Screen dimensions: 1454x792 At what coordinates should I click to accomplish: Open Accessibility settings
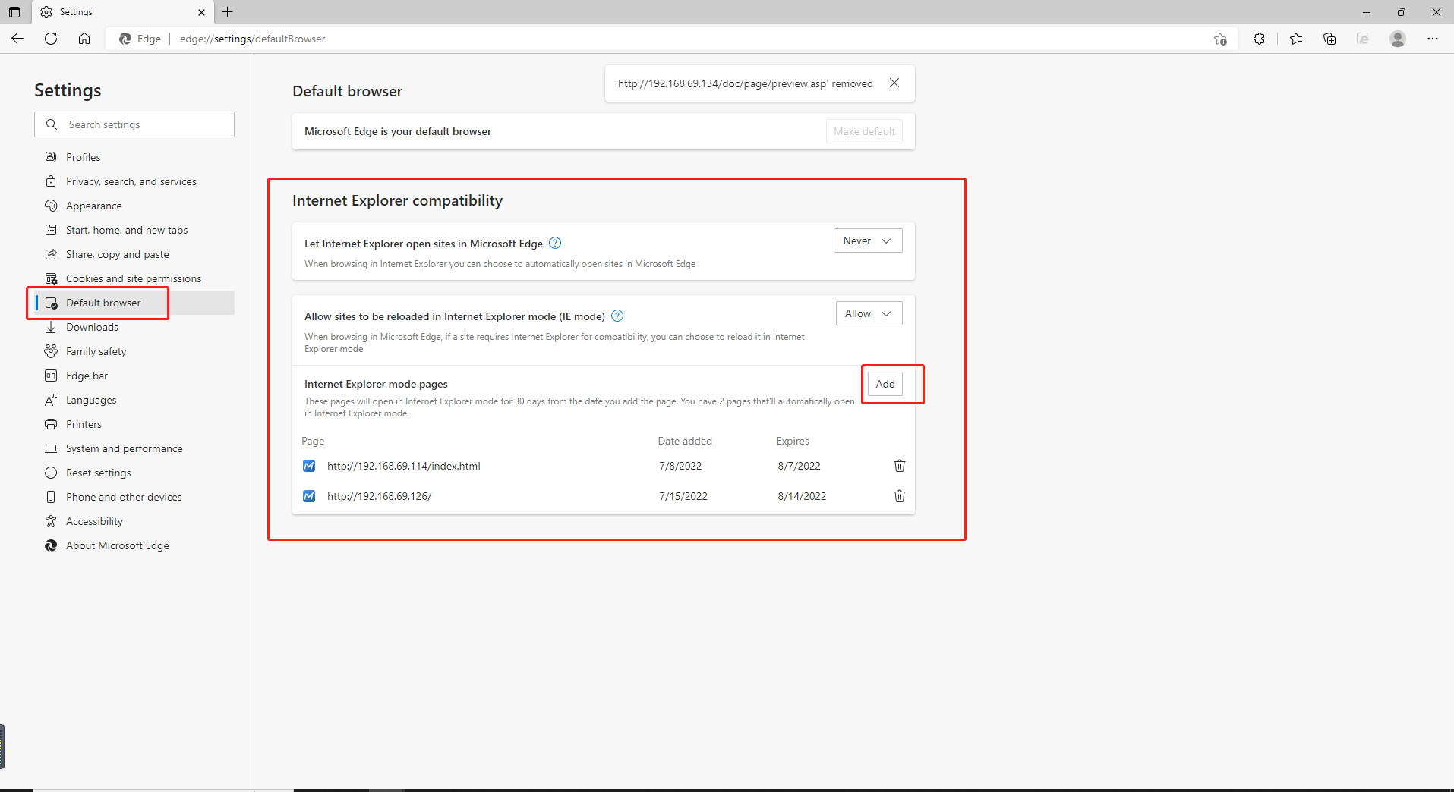(135, 521)
